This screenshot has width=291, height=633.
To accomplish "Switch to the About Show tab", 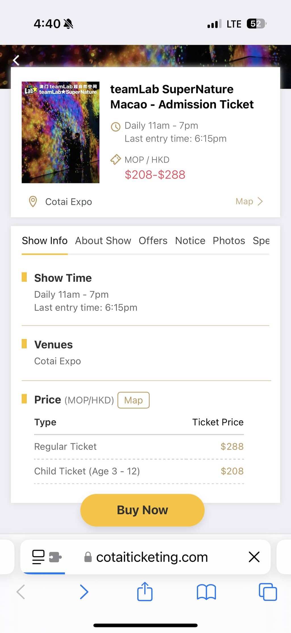I will [103, 241].
